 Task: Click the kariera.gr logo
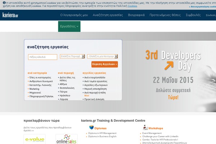10,15
